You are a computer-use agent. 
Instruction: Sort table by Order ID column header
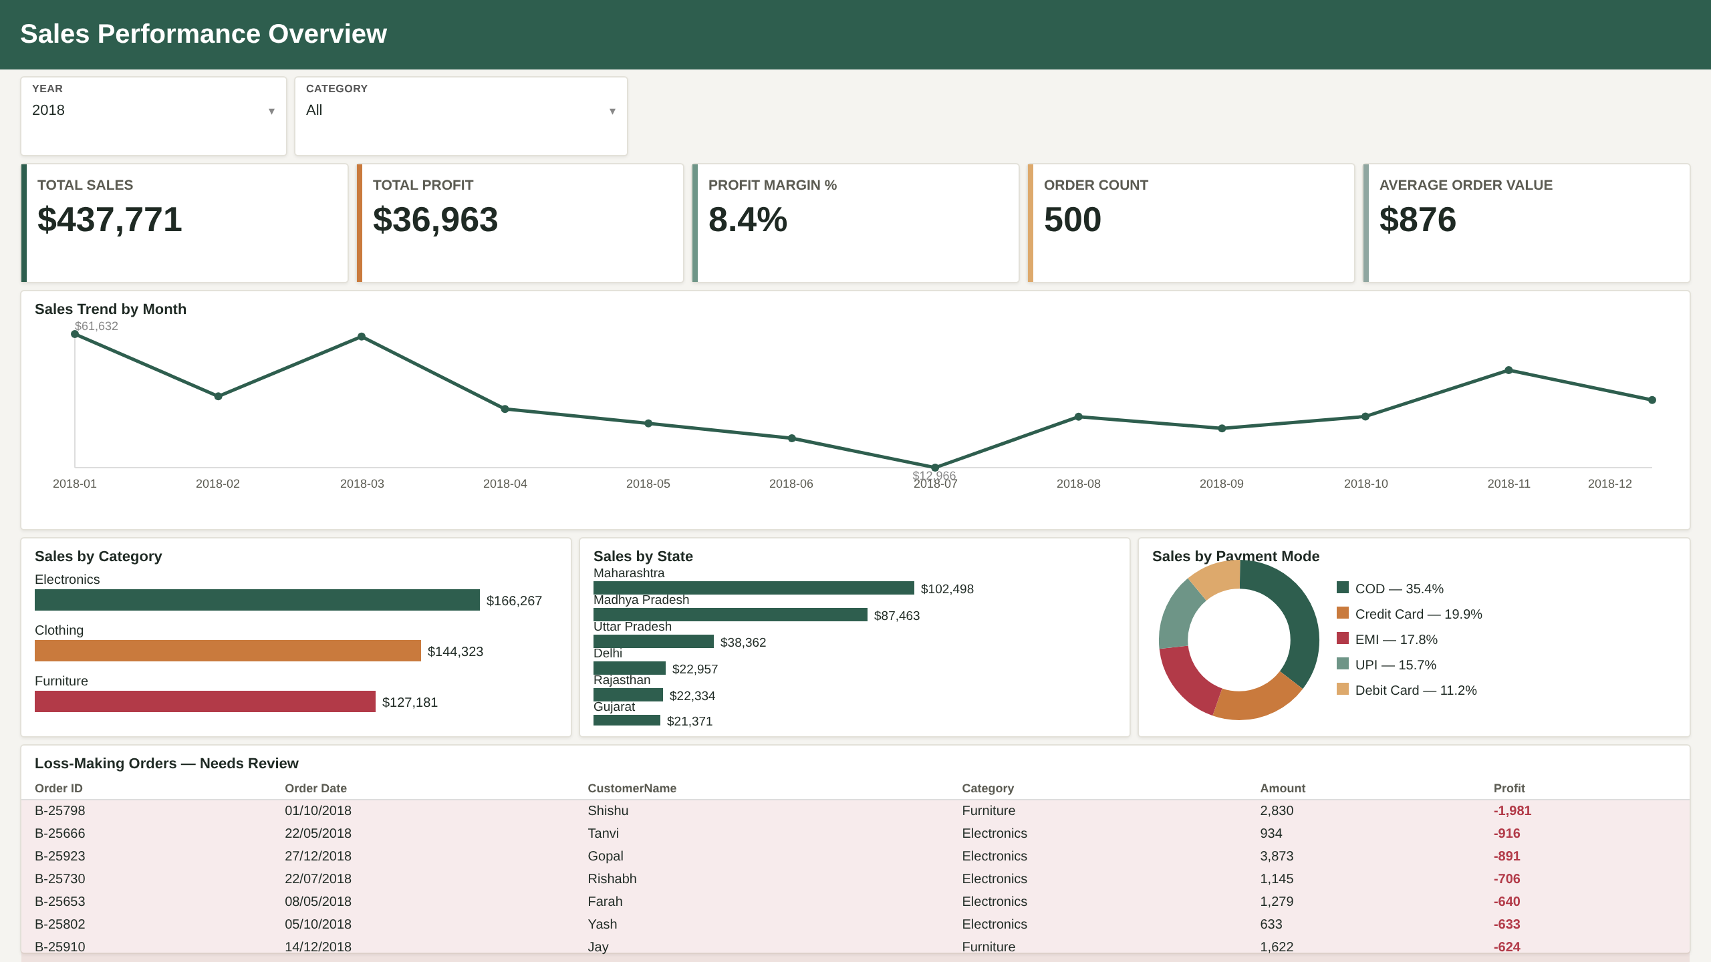point(59,788)
